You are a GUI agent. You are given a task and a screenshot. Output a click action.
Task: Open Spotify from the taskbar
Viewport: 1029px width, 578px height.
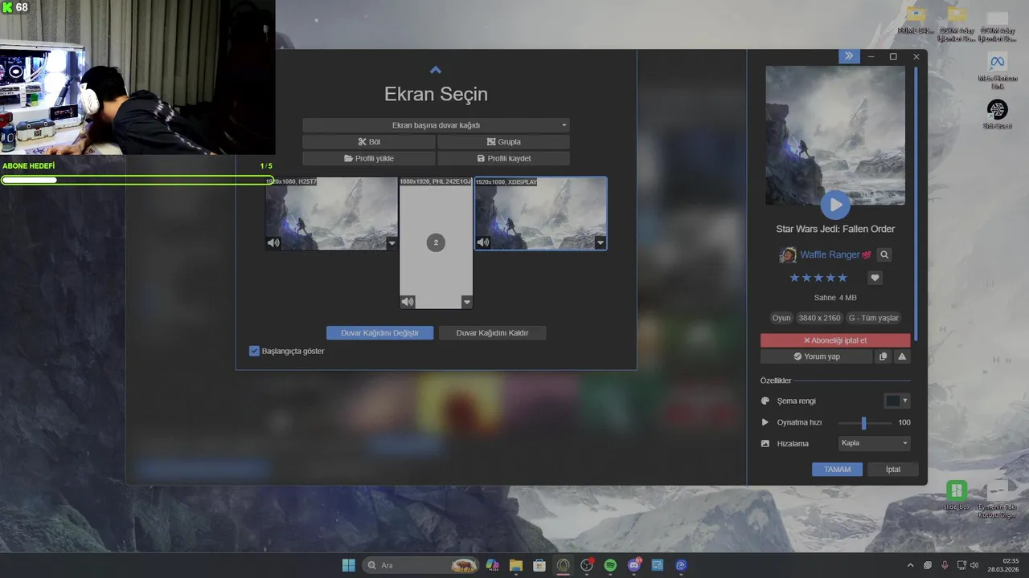coord(610,565)
